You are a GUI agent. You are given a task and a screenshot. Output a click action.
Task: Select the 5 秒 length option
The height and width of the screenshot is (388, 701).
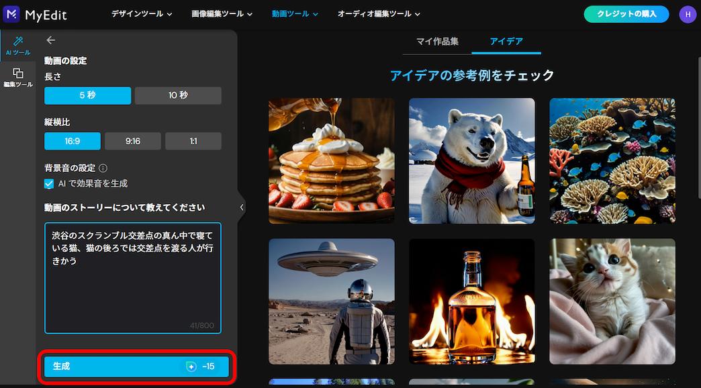click(87, 95)
